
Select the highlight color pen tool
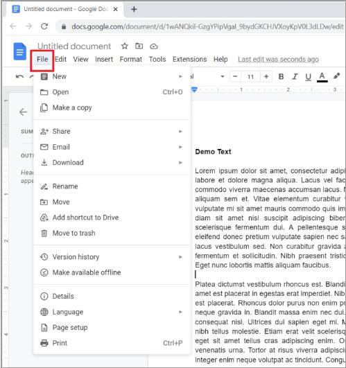point(336,76)
